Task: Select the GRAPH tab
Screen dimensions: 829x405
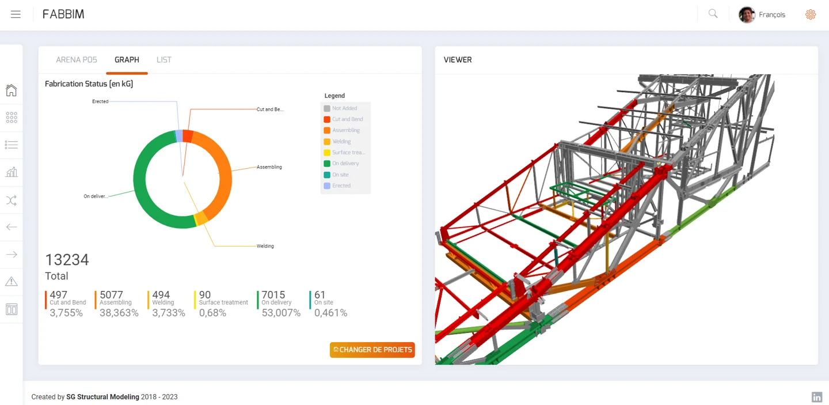Action: tap(127, 60)
